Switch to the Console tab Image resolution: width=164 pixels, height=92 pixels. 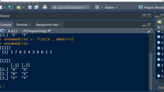(x=6, y=25)
